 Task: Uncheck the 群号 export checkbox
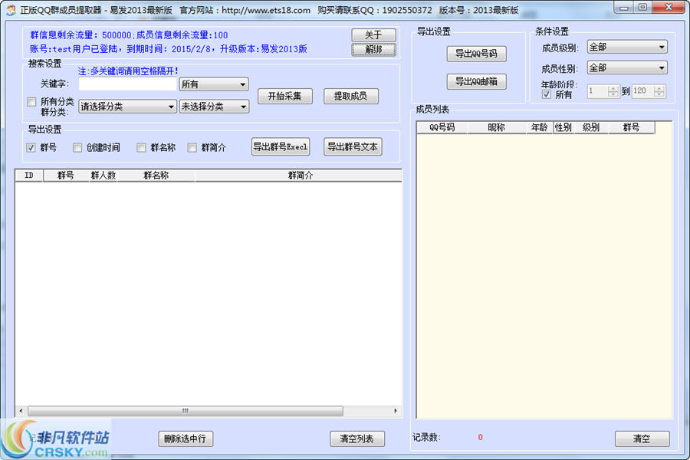click(31, 147)
